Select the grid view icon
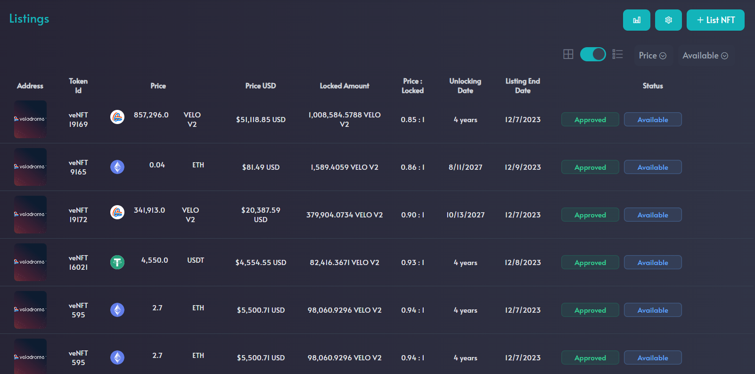The width and height of the screenshot is (755, 374). [568, 54]
